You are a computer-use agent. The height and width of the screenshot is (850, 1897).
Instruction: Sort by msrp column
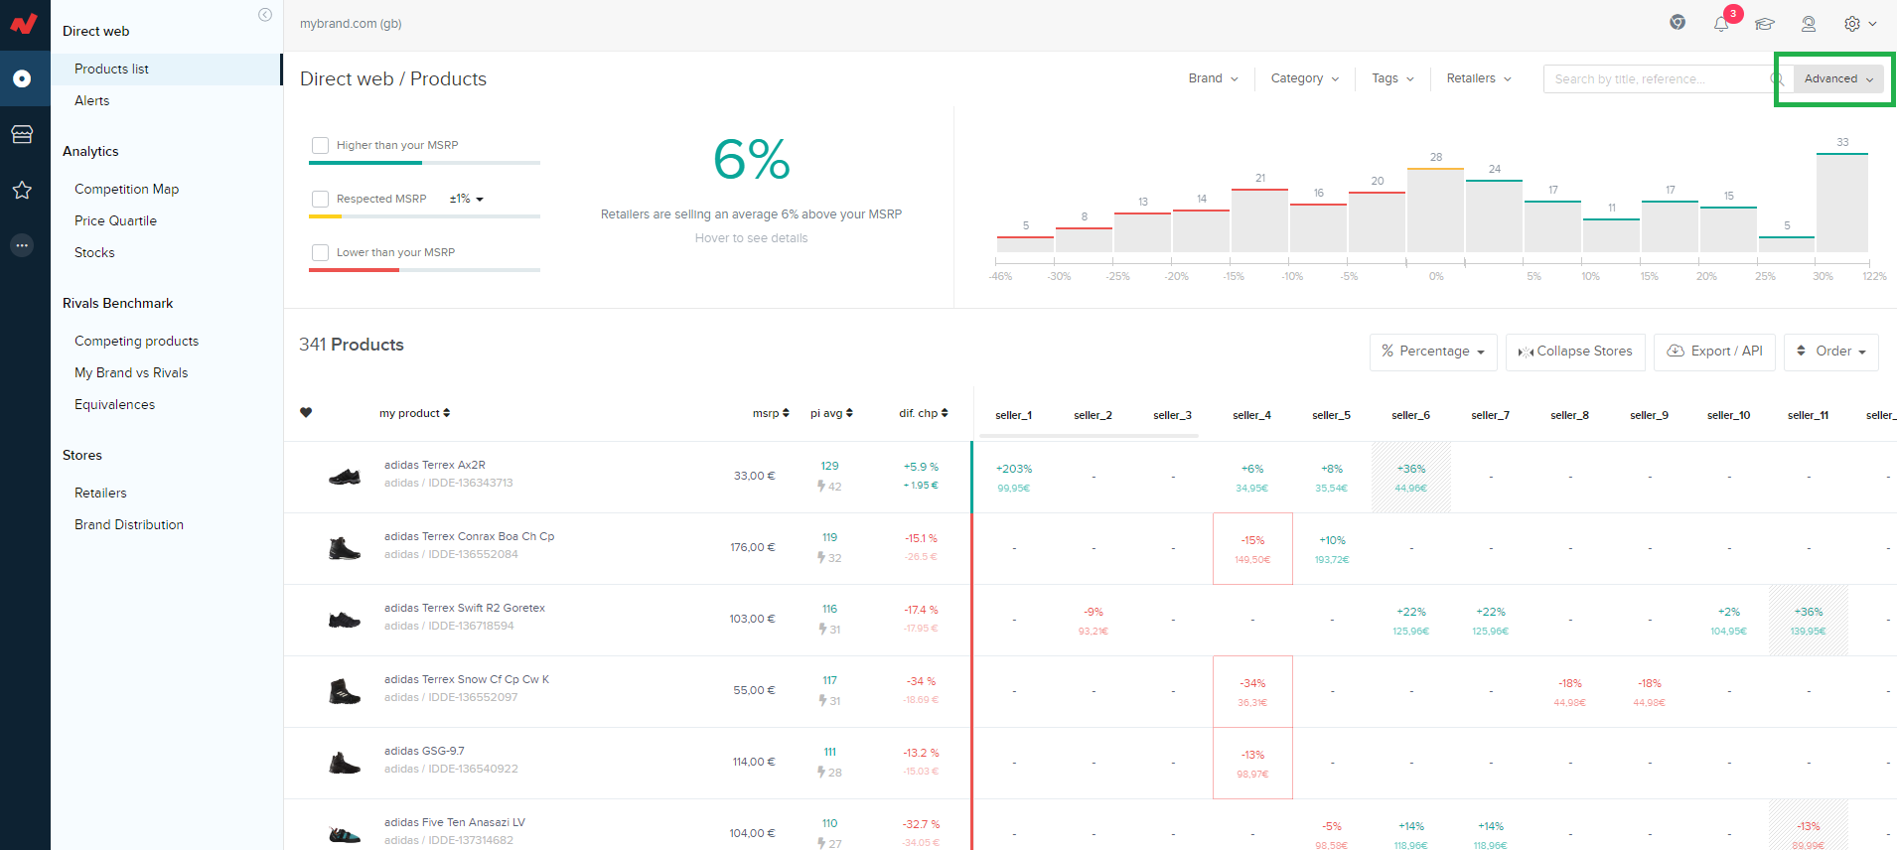(x=771, y=413)
